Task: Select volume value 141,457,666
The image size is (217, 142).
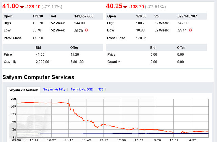Action: click(84, 16)
